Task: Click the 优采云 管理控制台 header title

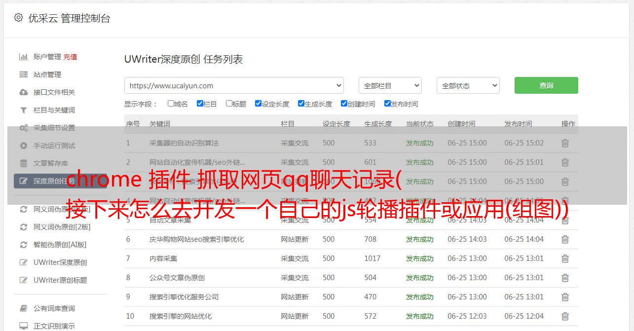Action: (x=69, y=18)
